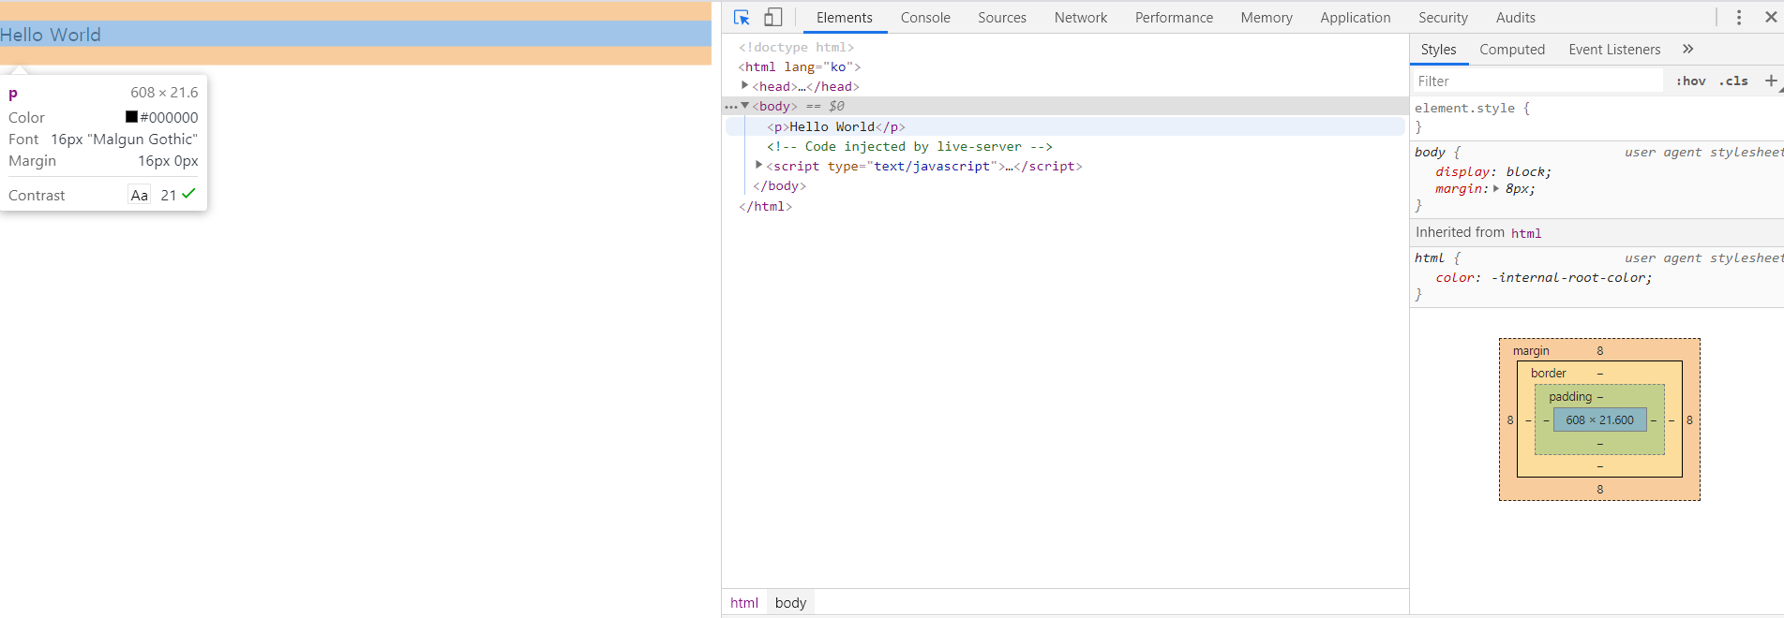The image size is (1784, 618).
Task: Click the #000000 black color swatch
Action: (x=131, y=117)
